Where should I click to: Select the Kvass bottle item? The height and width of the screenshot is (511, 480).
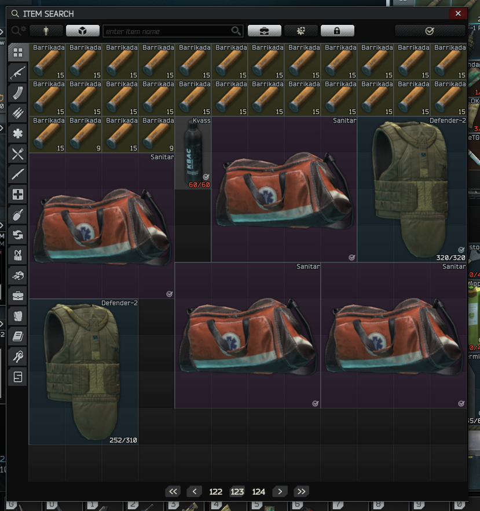pyautogui.click(x=193, y=153)
